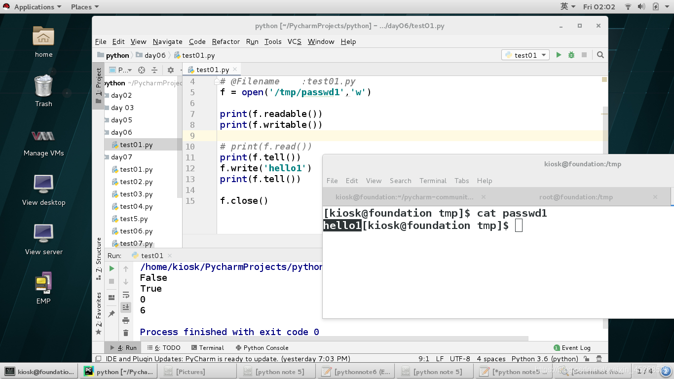Open the Navigate menu in PyCharm

(168, 41)
